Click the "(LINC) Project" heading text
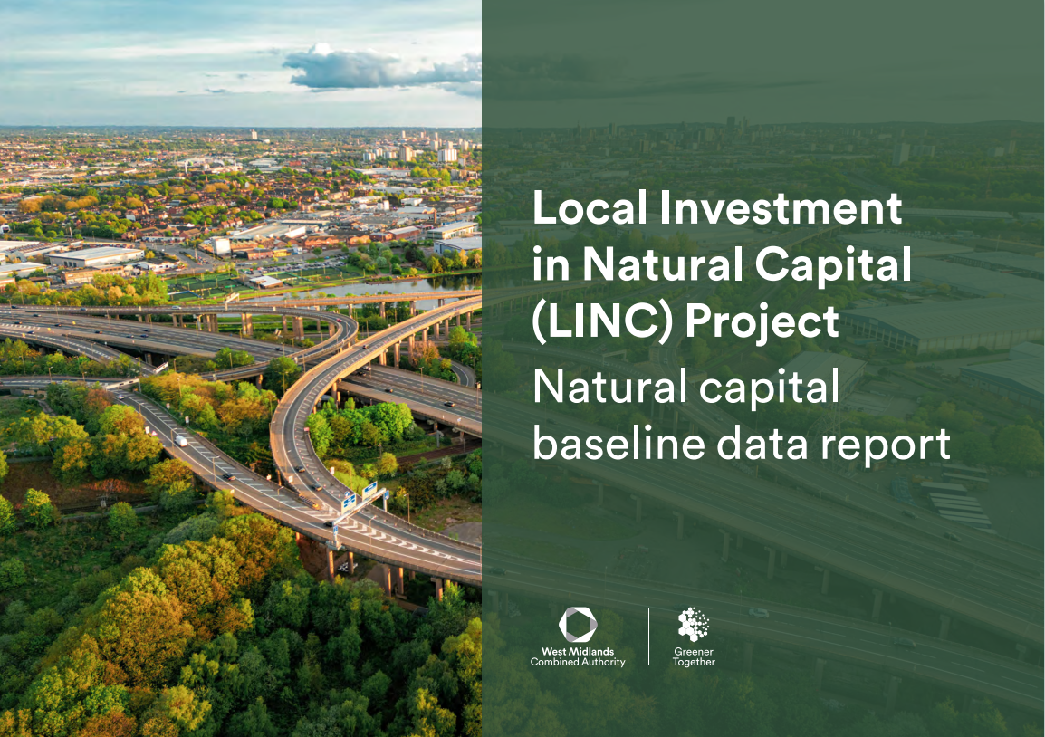 coord(685,321)
